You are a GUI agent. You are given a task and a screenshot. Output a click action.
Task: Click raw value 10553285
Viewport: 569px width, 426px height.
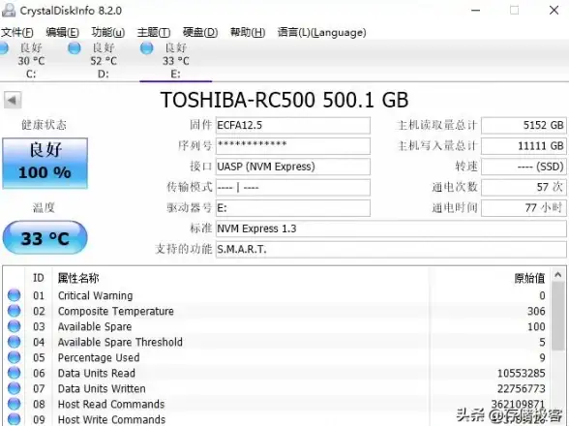tap(521, 374)
